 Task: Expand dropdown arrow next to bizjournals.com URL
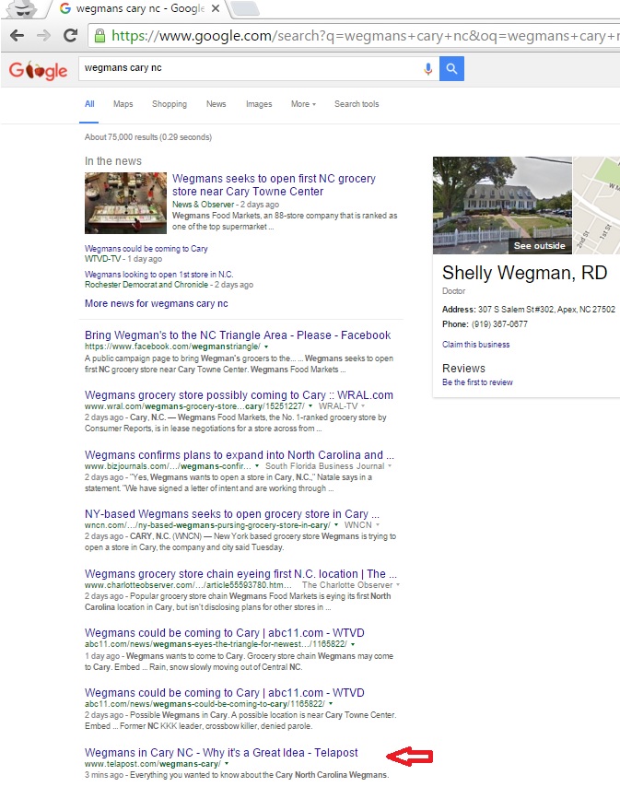pyautogui.click(x=257, y=466)
